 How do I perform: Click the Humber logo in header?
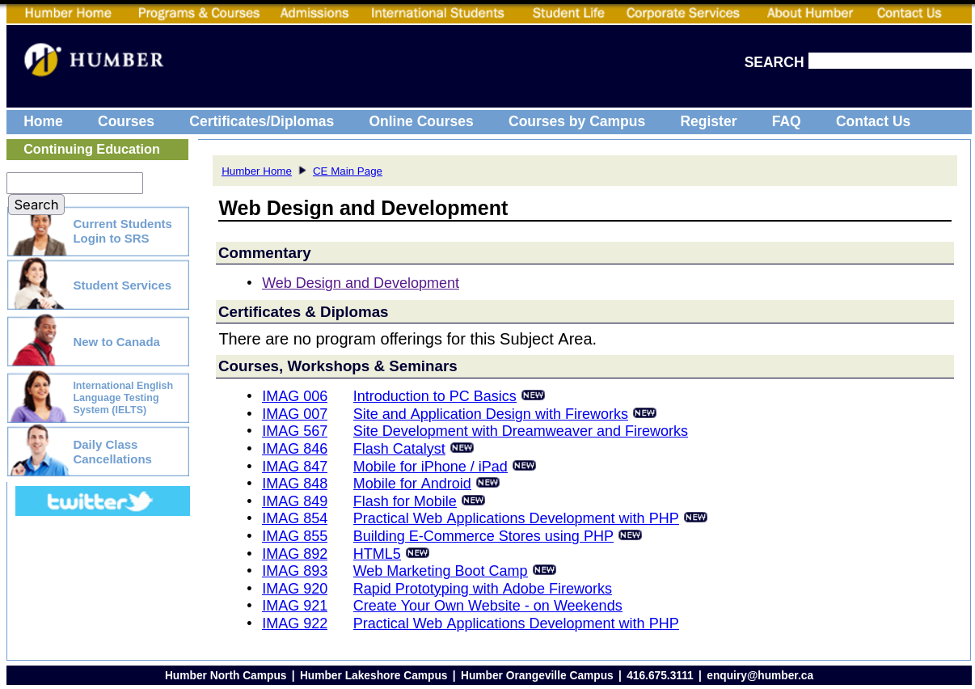[x=94, y=60]
